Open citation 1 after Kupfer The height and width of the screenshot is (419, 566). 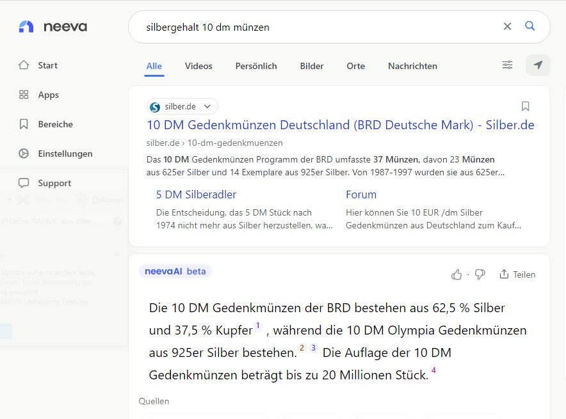tap(258, 326)
